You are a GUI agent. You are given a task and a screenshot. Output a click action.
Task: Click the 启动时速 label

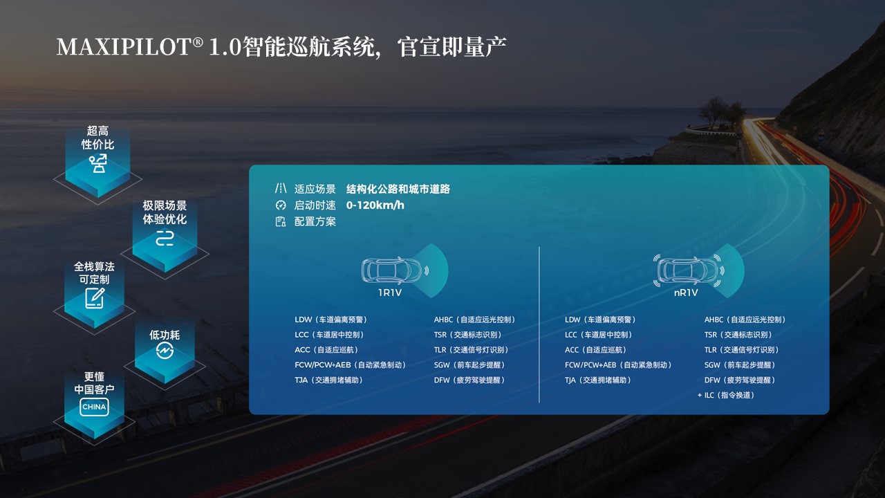pos(315,205)
